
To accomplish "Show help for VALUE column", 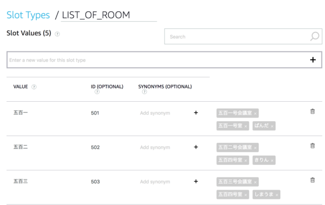I will pyautogui.click(x=34, y=87).
